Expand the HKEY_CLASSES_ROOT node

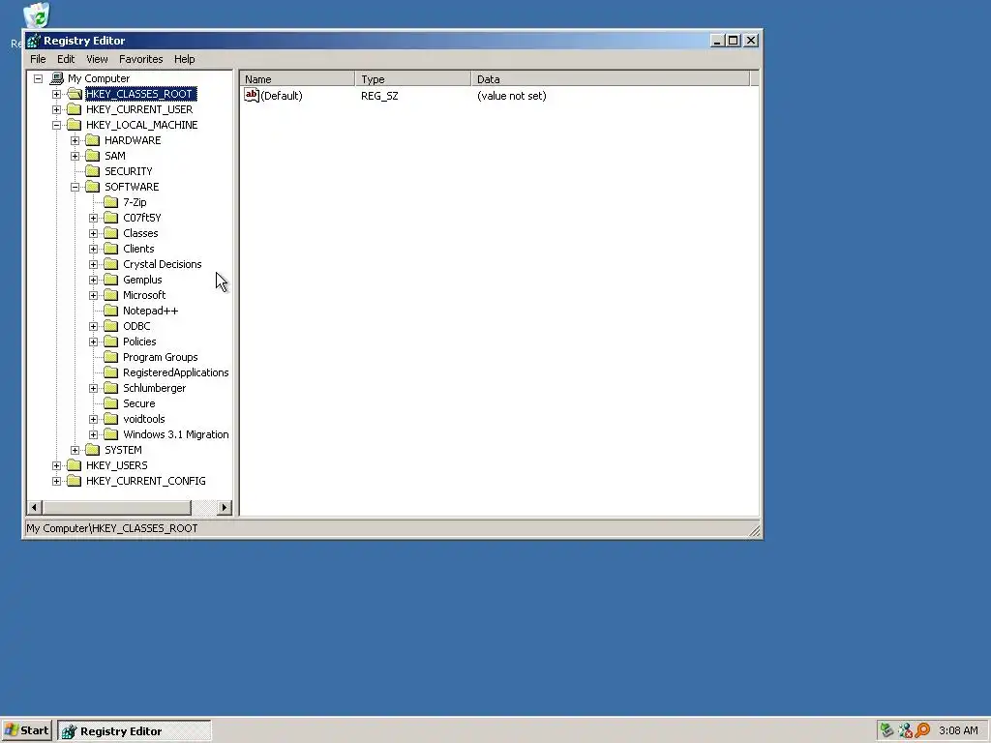coord(56,94)
